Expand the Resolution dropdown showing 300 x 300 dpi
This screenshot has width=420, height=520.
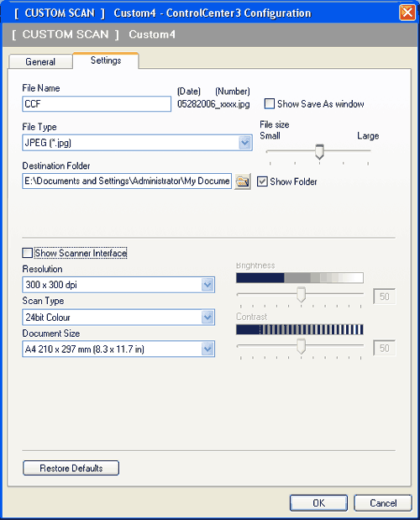(207, 285)
